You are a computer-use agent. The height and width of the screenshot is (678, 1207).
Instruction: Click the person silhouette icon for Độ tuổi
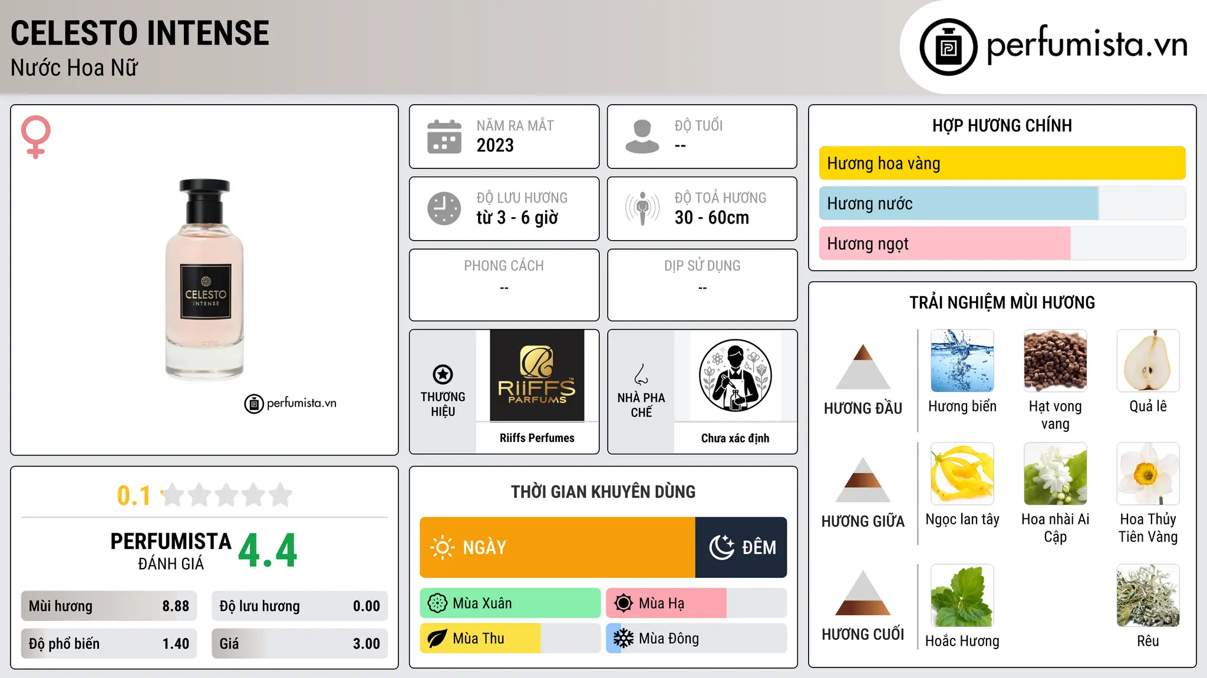642,137
